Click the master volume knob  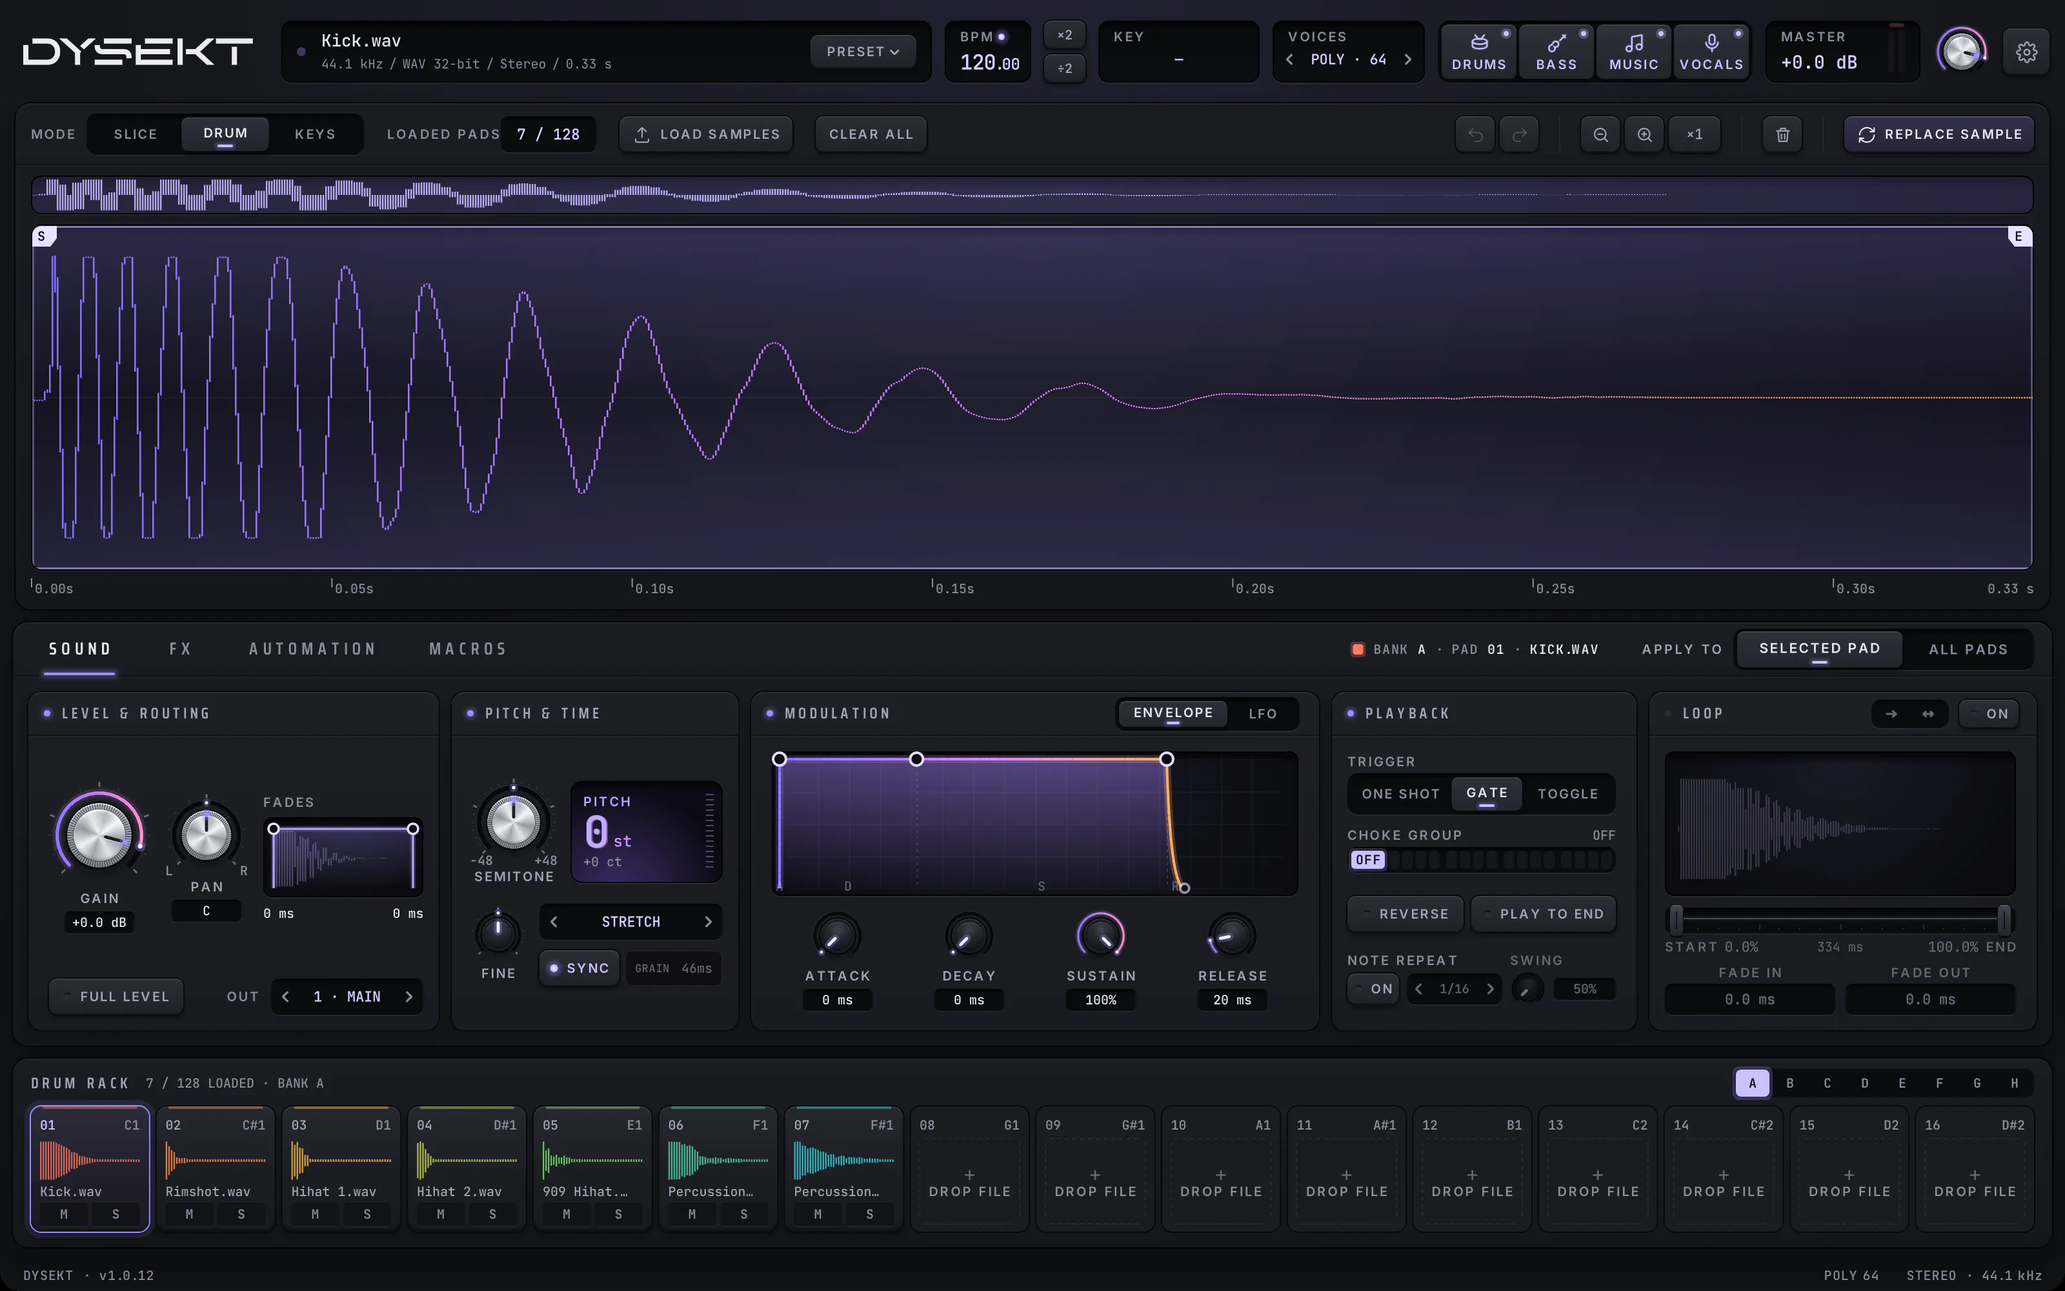(1962, 52)
